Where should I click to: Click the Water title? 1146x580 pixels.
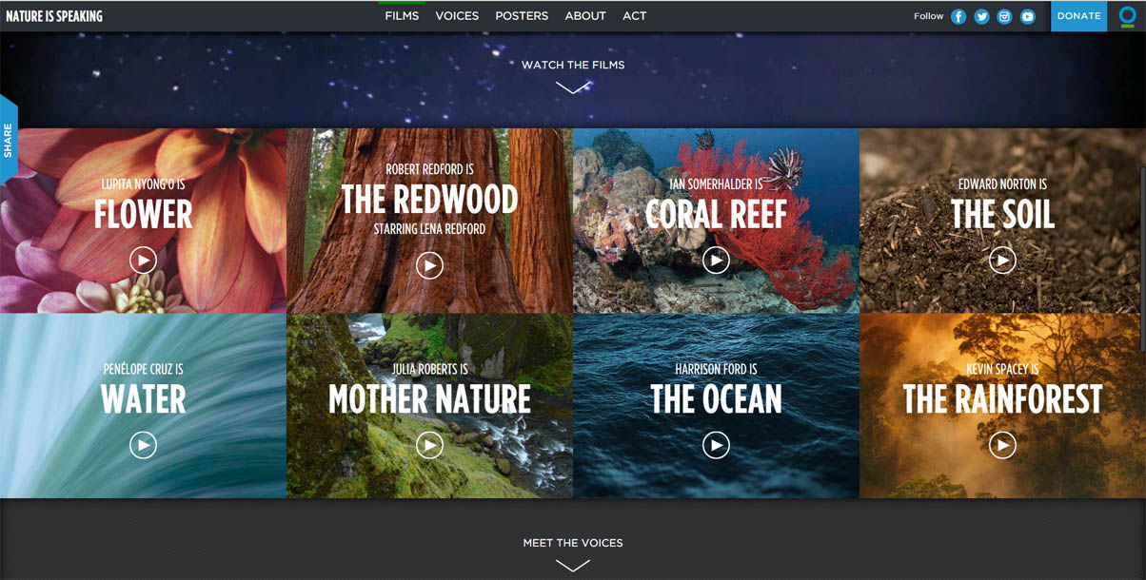click(x=143, y=399)
